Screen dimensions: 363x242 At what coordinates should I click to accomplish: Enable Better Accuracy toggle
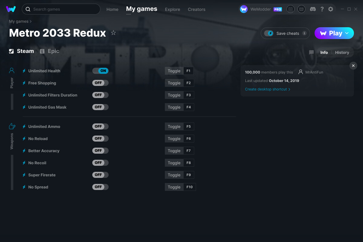point(100,151)
